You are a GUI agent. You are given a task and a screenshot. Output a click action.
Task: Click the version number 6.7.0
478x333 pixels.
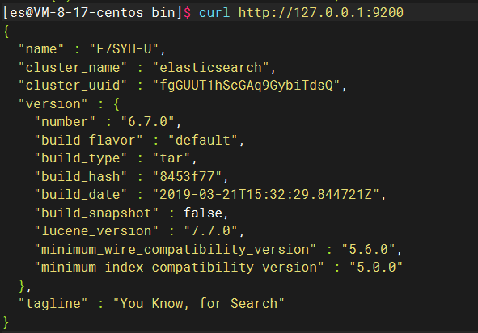pyautogui.click(x=147, y=121)
